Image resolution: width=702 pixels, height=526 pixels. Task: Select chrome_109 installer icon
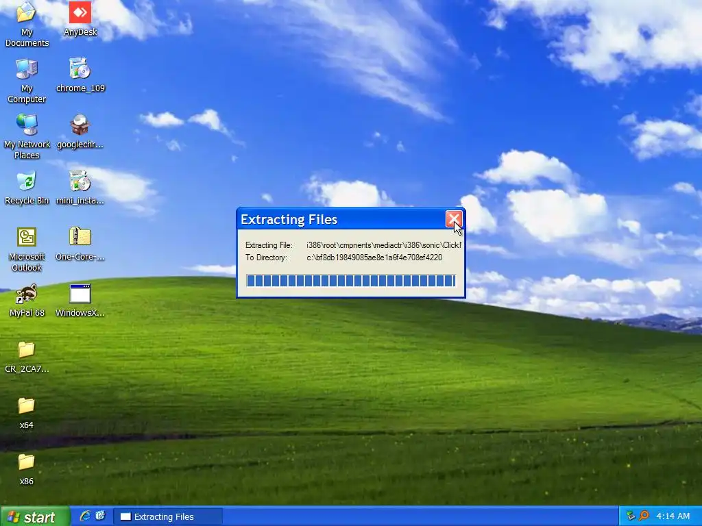pyautogui.click(x=80, y=75)
